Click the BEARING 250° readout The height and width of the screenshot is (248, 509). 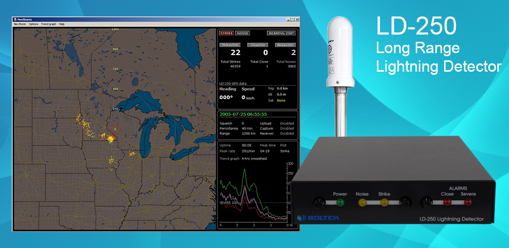(x=281, y=33)
